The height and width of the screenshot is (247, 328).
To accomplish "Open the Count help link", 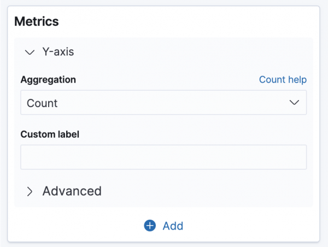I will pyautogui.click(x=283, y=80).
